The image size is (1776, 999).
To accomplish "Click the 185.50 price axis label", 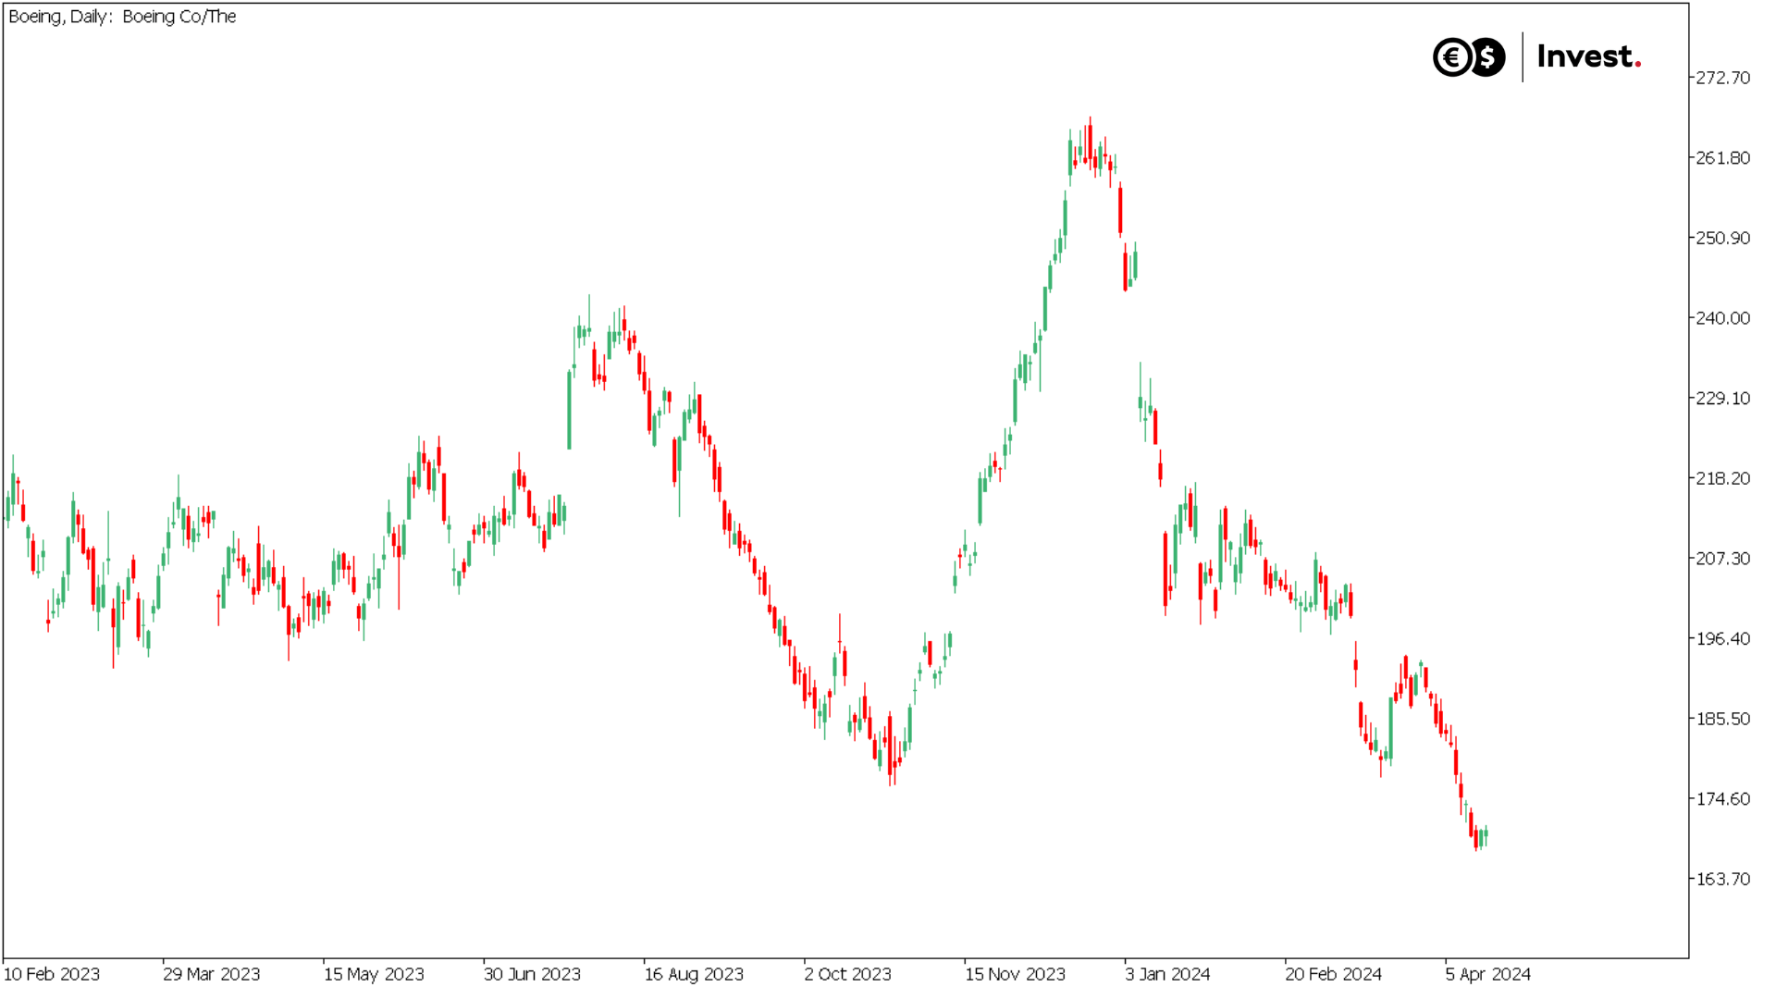I will tap(1722, 719).
